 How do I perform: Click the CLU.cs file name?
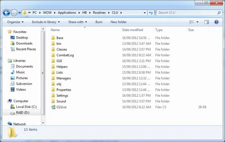click(x=61, y=107)
